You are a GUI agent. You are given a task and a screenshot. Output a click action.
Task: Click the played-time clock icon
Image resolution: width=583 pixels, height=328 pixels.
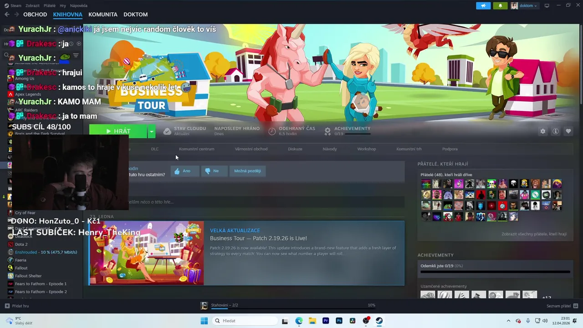(272, 131)
